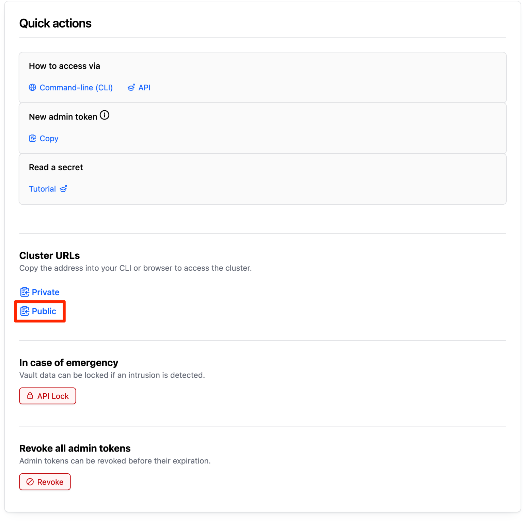Image resolution: width=523 pixels, height=521 pixels.
Task: Click the globe icon beside Command-line (CLI)
Action: click(32, 88)
